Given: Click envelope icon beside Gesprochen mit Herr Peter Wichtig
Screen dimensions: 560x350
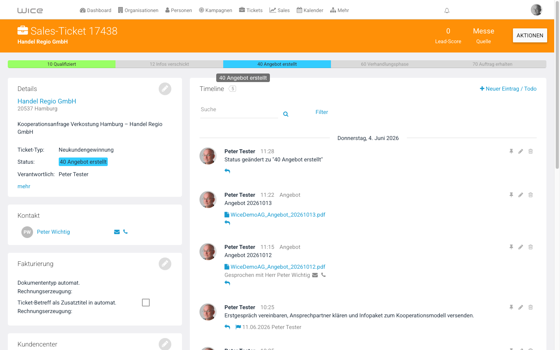Looking at the screenshot, I should (315, 275).
